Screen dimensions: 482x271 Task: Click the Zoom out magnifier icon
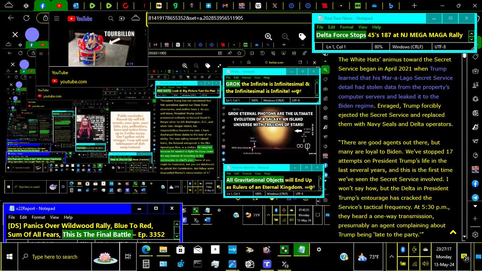285,37
